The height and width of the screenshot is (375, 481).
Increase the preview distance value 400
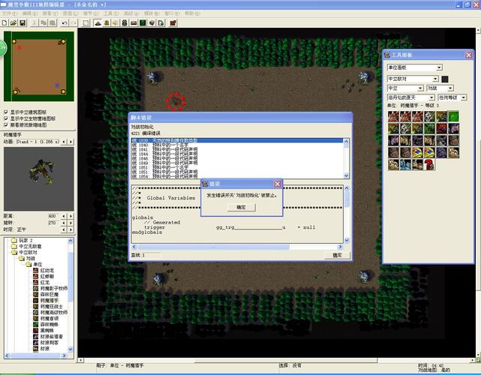pyautogui.click(x=71, y=216)
